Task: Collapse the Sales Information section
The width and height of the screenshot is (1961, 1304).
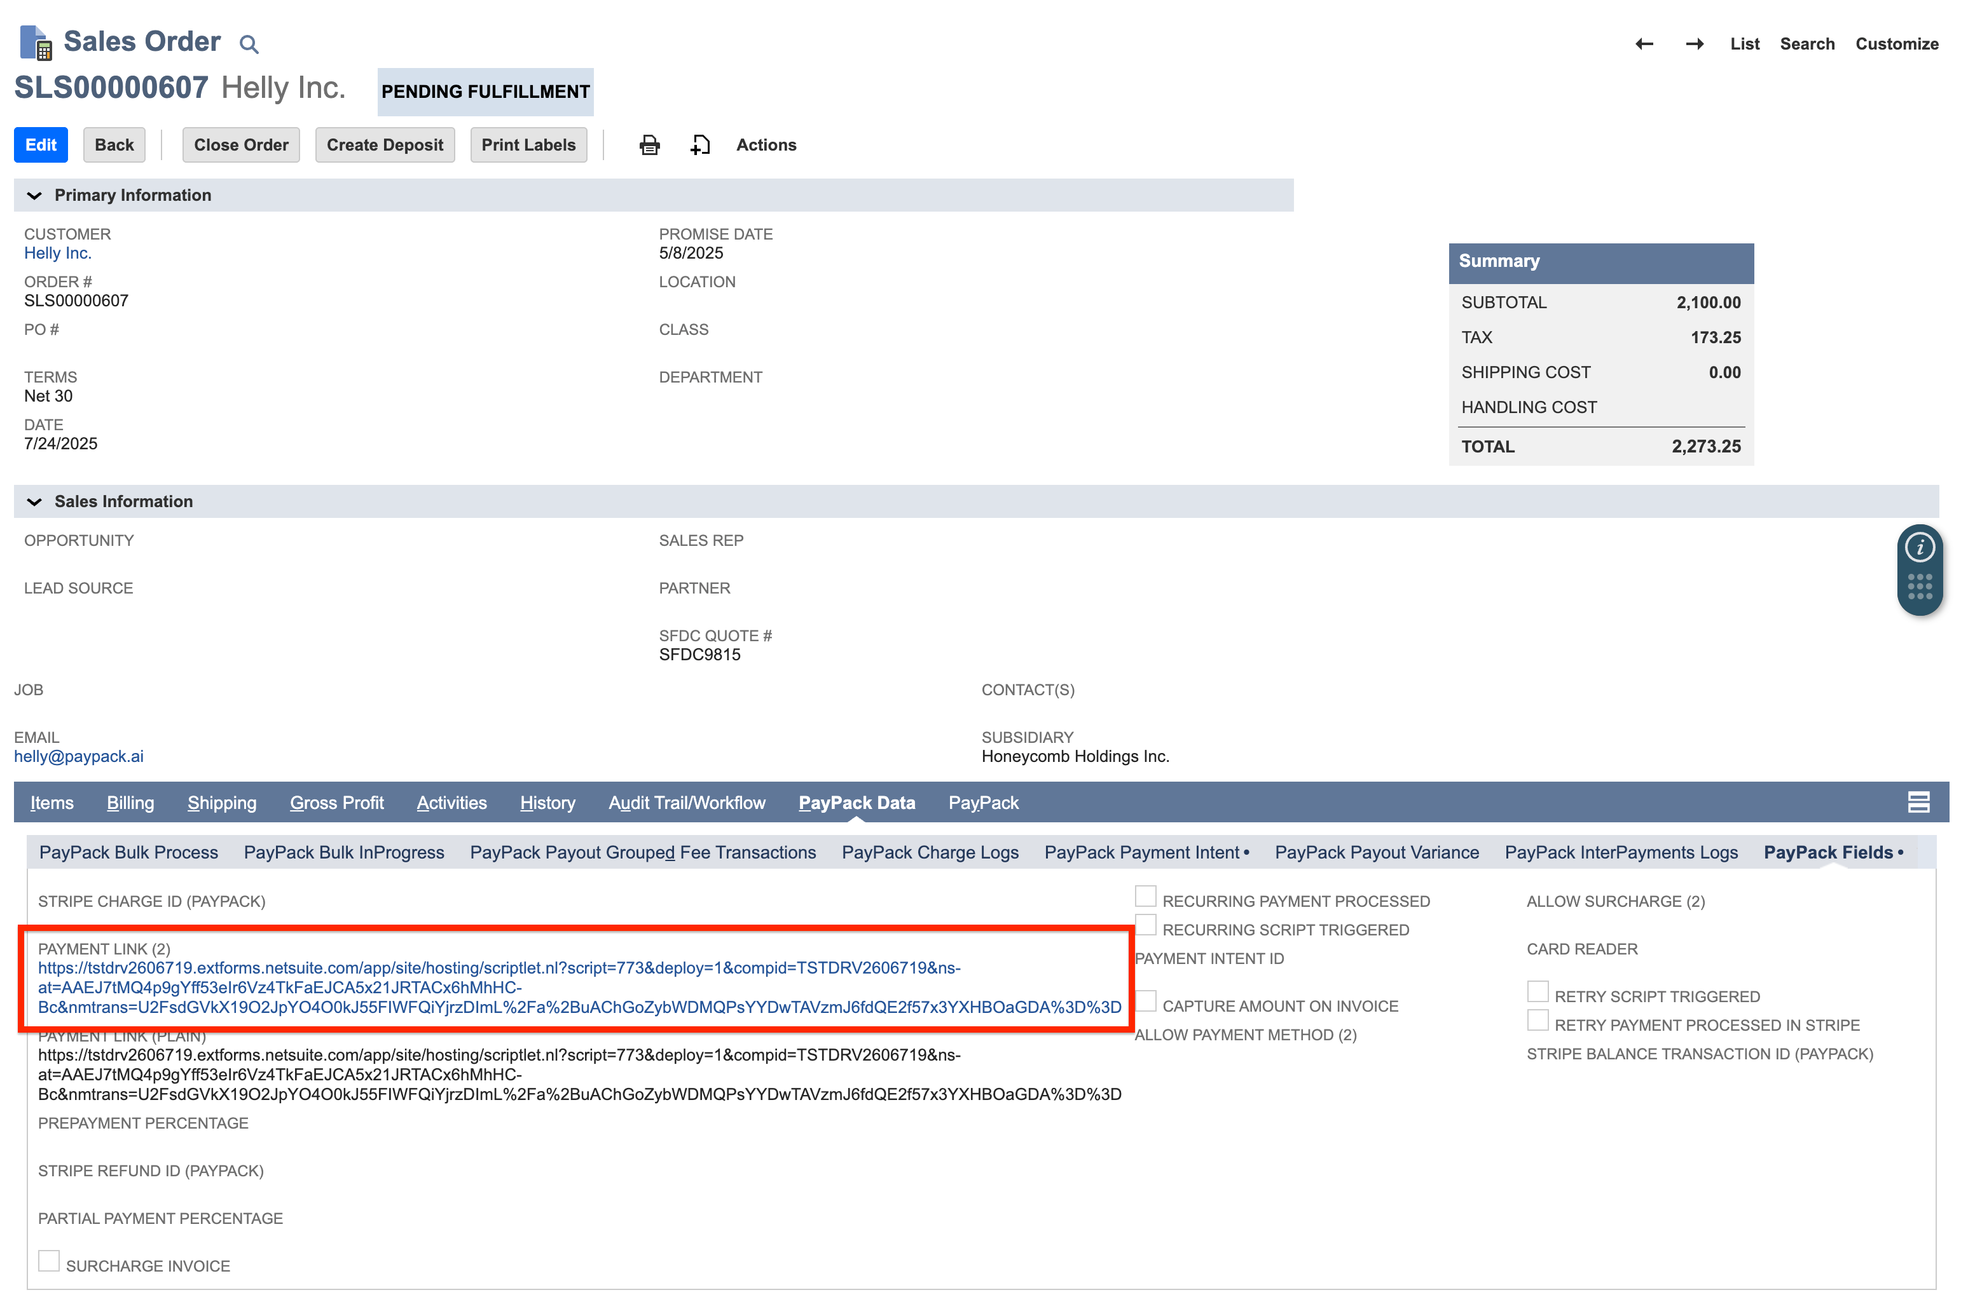Action: 34,501
